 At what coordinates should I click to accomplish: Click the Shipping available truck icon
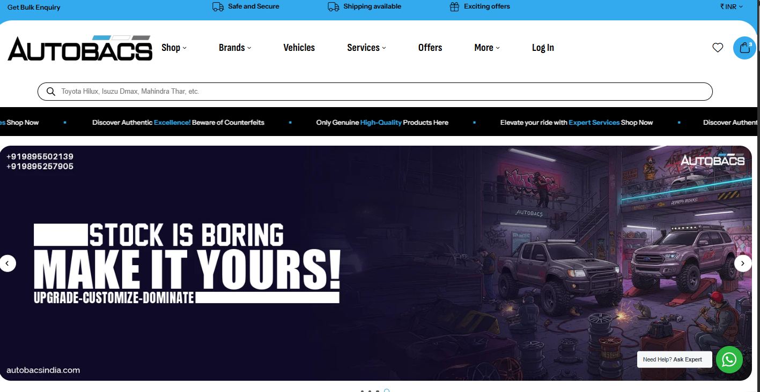(333, 7)
